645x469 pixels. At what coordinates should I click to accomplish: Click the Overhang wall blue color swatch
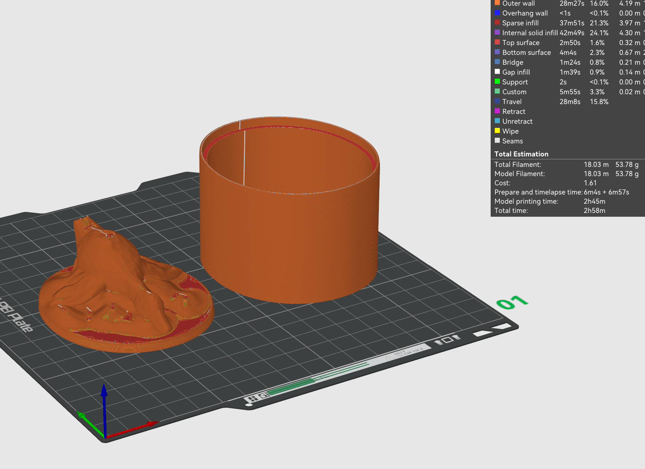[497, 13]
